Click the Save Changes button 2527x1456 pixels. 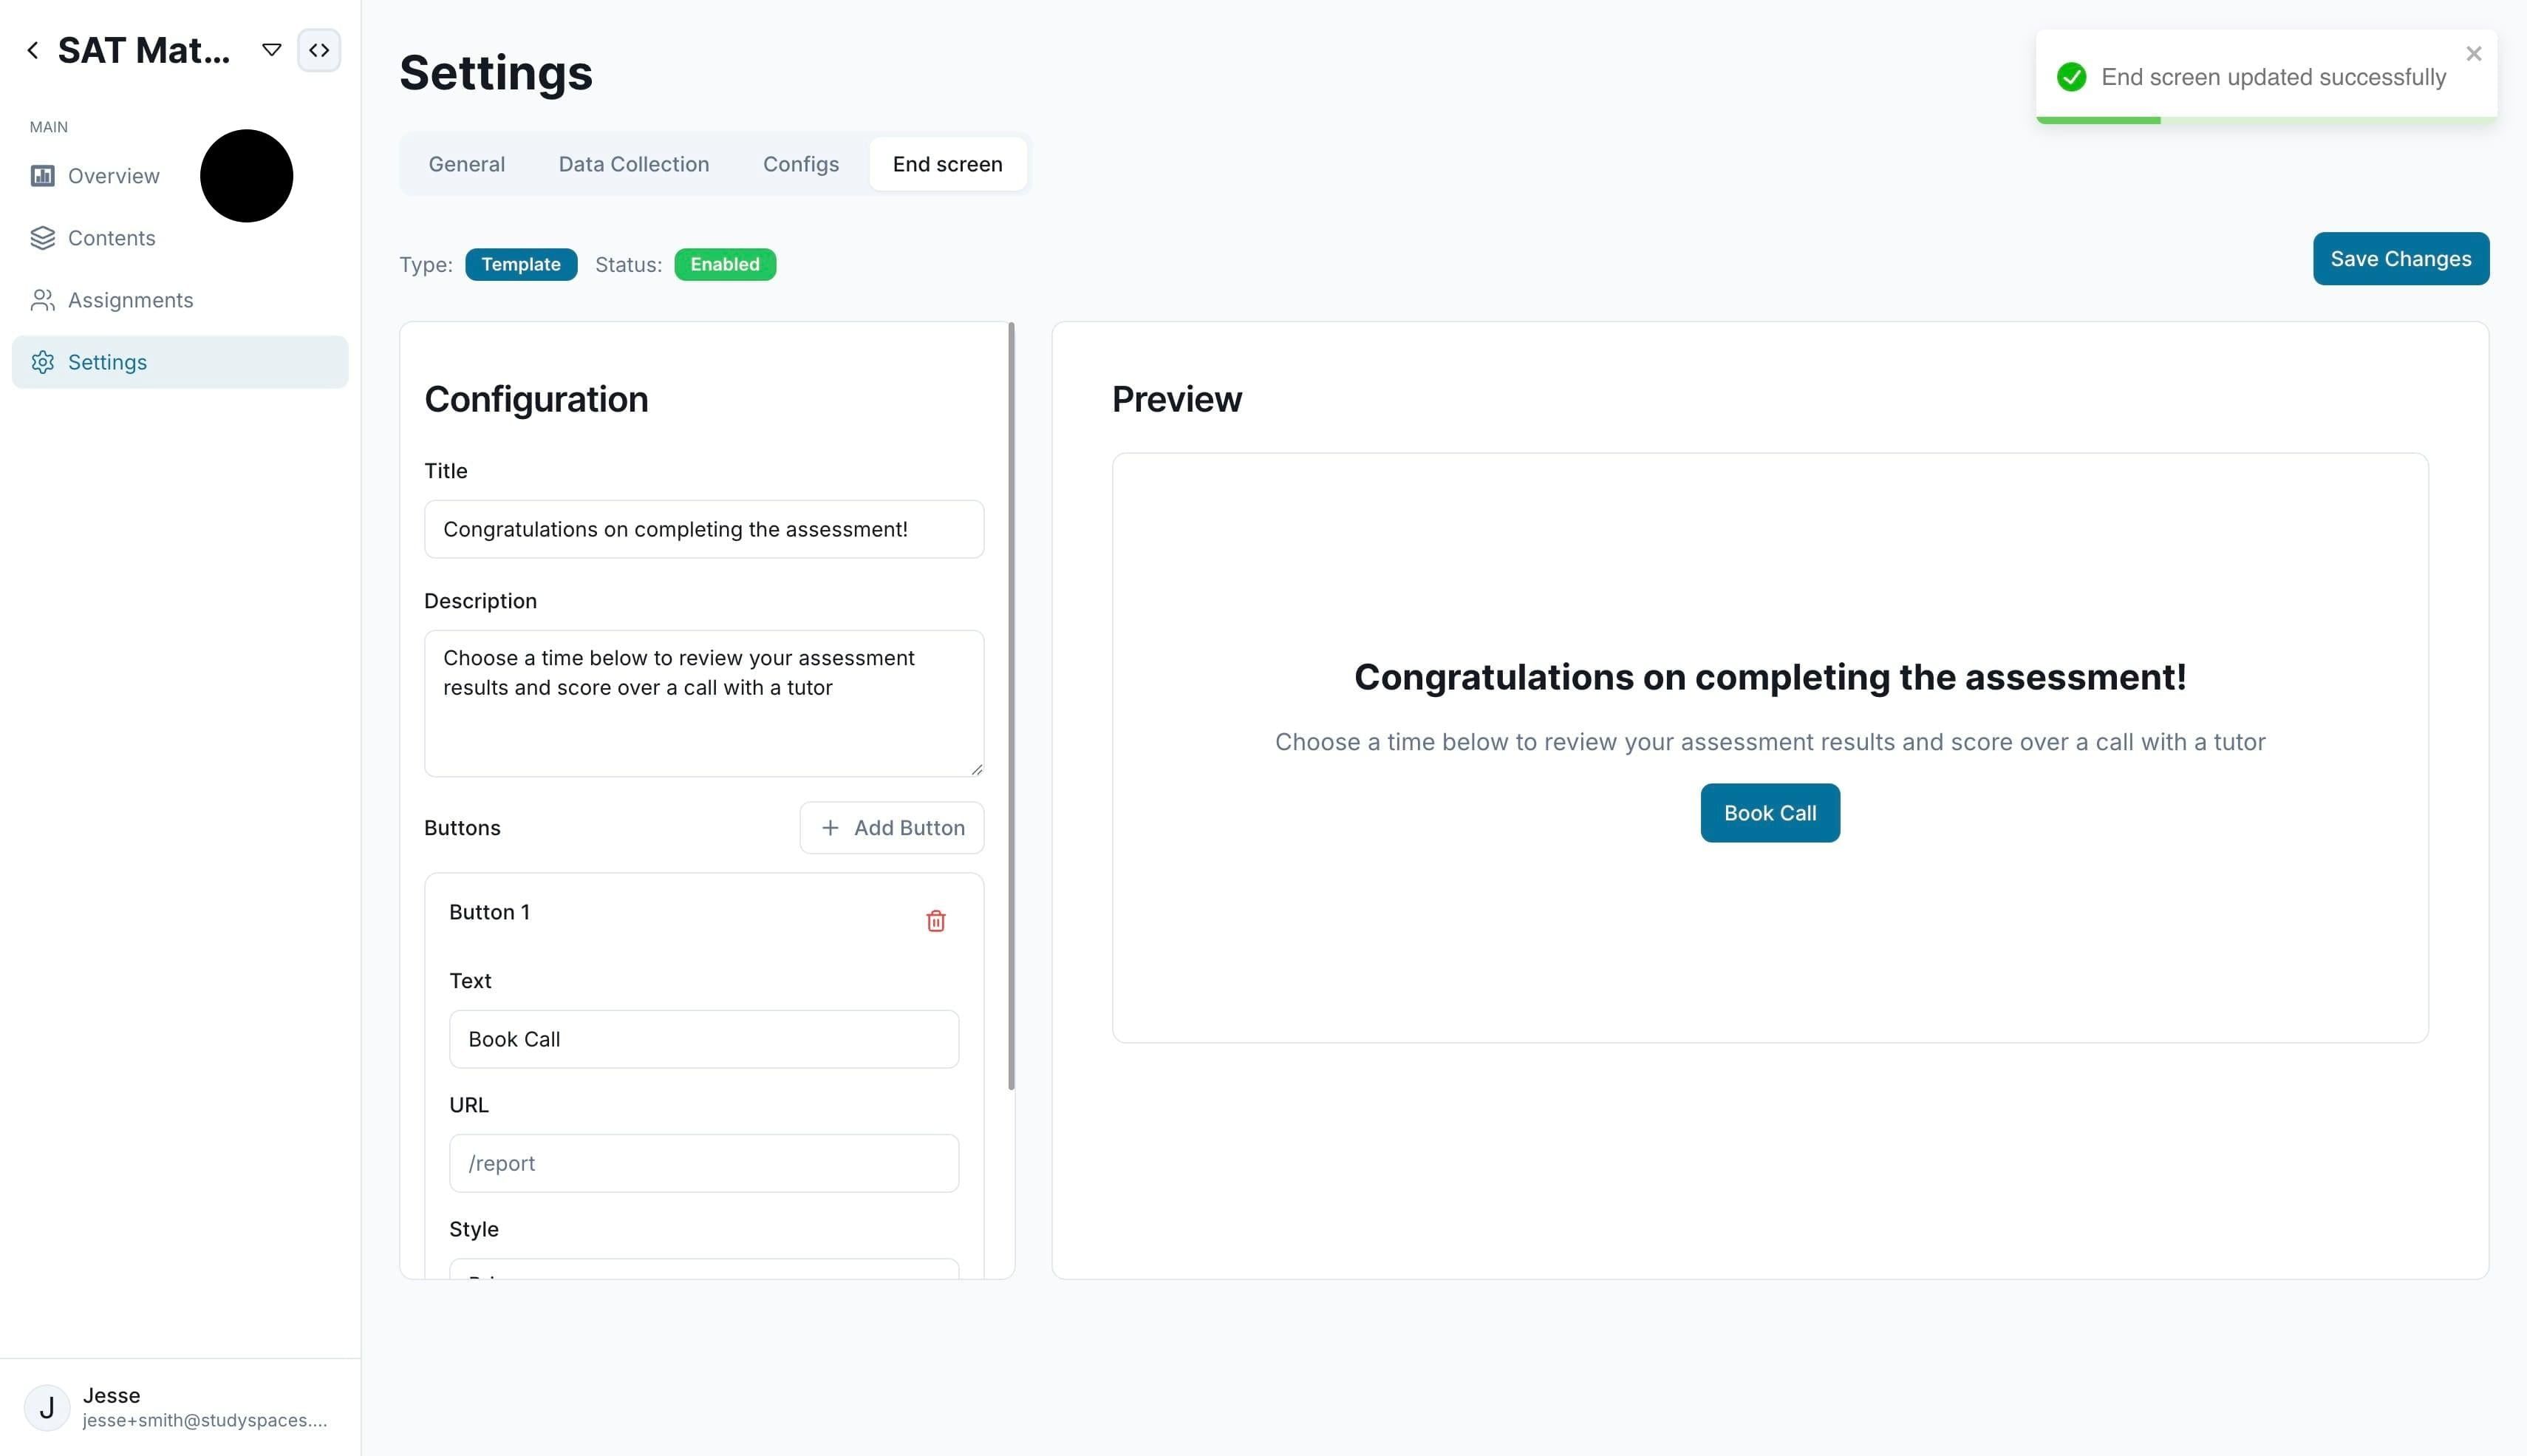2401,259
